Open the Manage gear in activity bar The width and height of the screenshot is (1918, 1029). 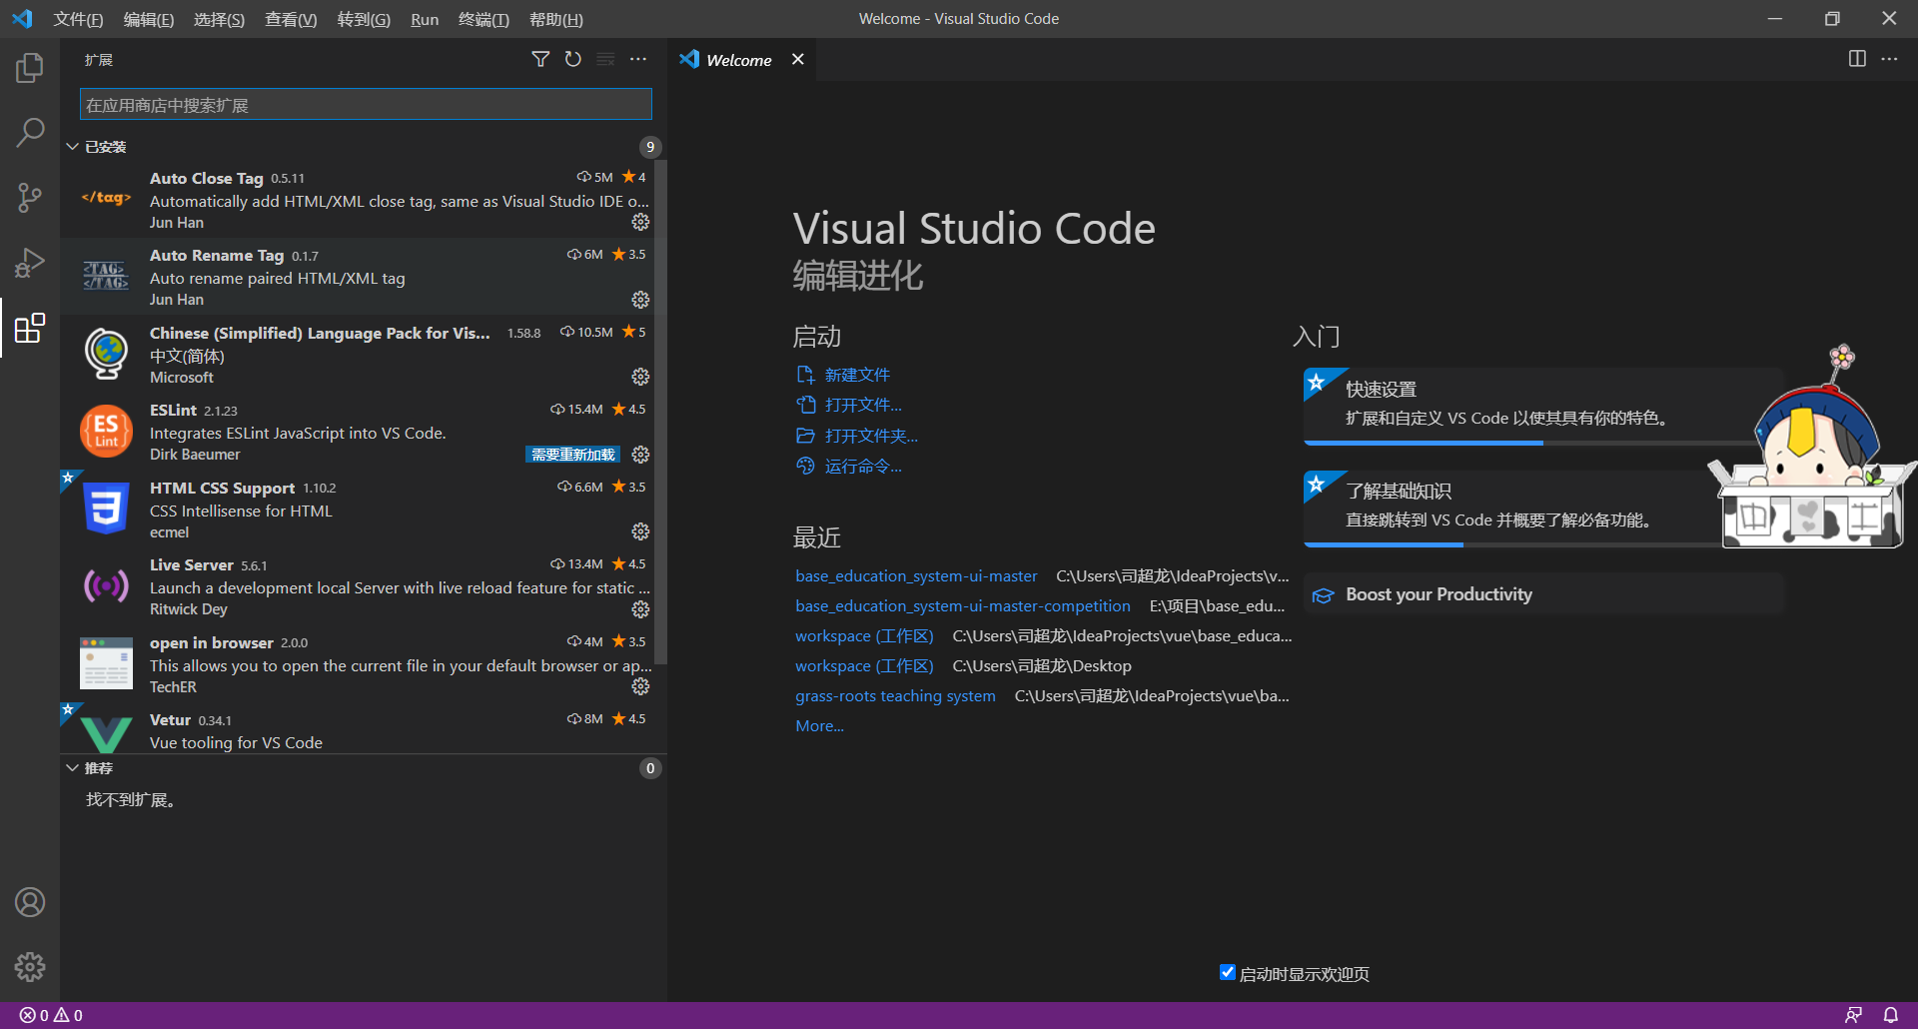(x=30, y=967)
